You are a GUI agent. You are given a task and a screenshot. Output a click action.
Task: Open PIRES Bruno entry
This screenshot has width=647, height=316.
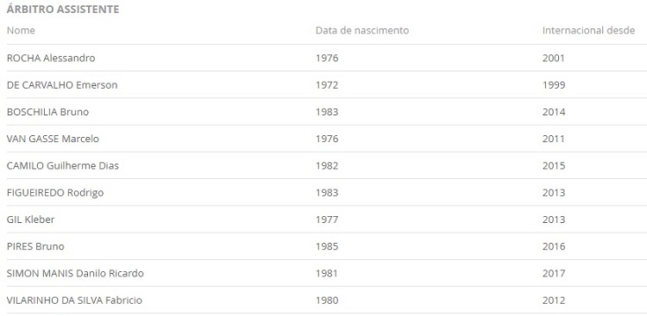point(35,246)
